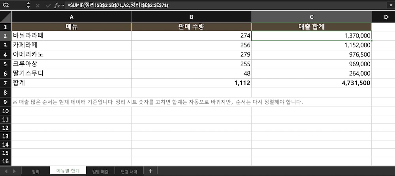The image size is (395, 176).
Task: Click the sales cell 1,152,000
Action: tap(312, 45)
